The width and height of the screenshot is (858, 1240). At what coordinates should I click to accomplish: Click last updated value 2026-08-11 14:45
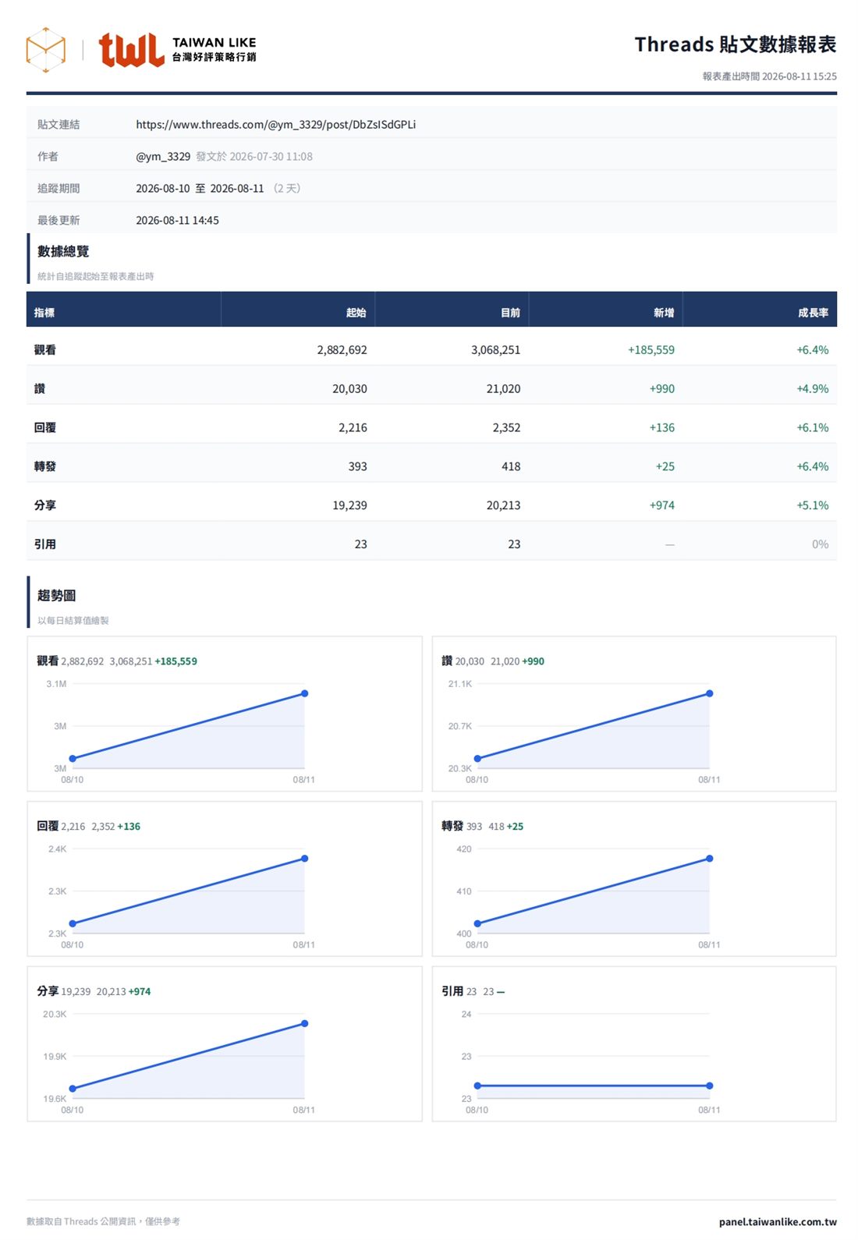point(177,220)
